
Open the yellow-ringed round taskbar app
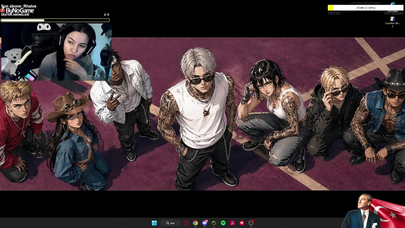coord(214,223)
